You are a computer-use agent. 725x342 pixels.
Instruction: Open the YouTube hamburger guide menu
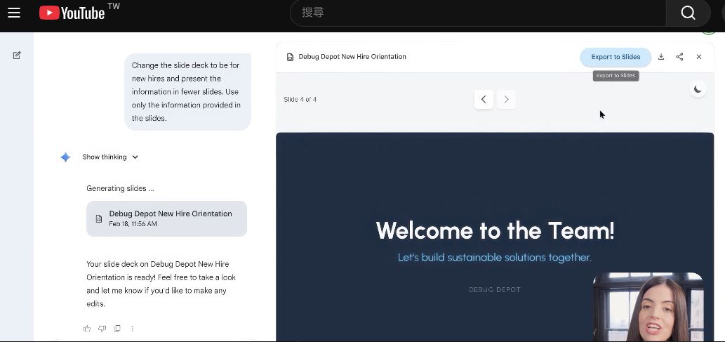[x=14, y=13]
